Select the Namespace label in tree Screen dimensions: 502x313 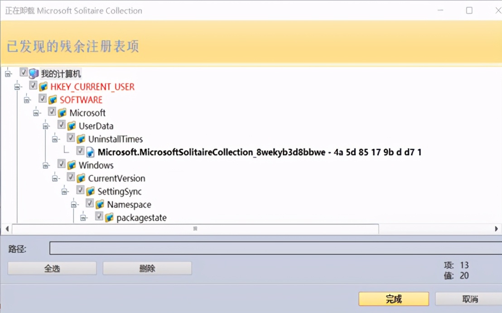tap(129, 205)
